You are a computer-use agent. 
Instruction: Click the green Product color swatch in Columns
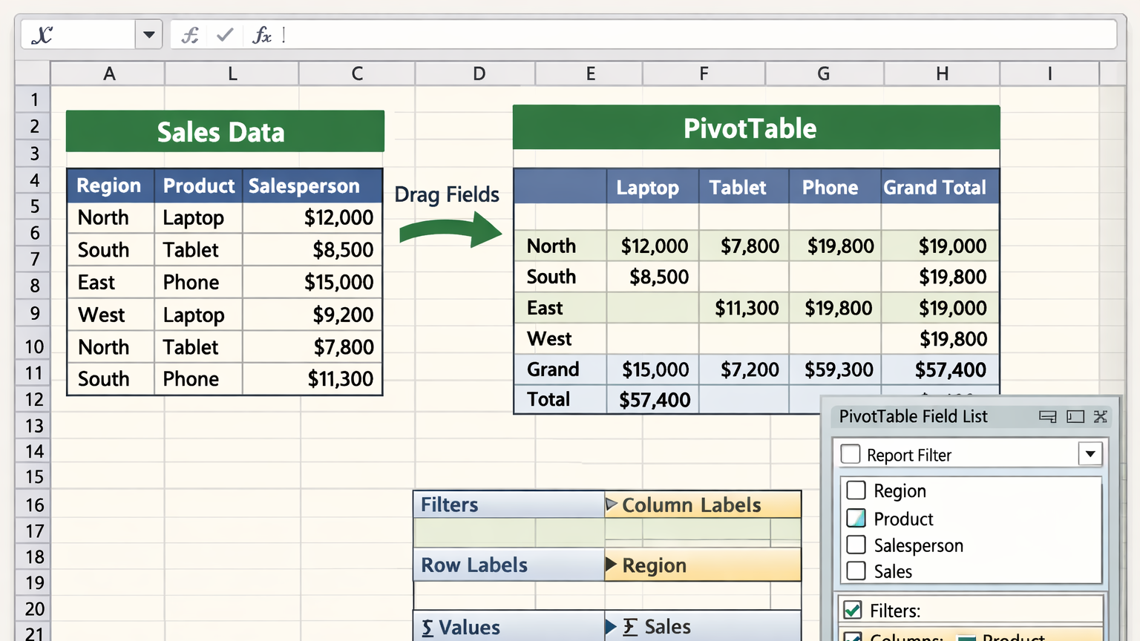(966, 637)
